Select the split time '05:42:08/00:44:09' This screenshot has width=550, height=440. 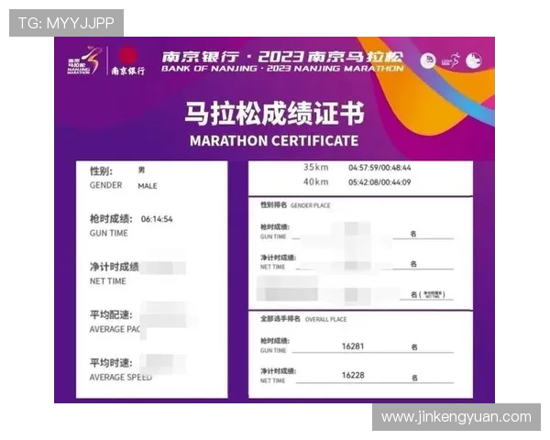[379, 182]
